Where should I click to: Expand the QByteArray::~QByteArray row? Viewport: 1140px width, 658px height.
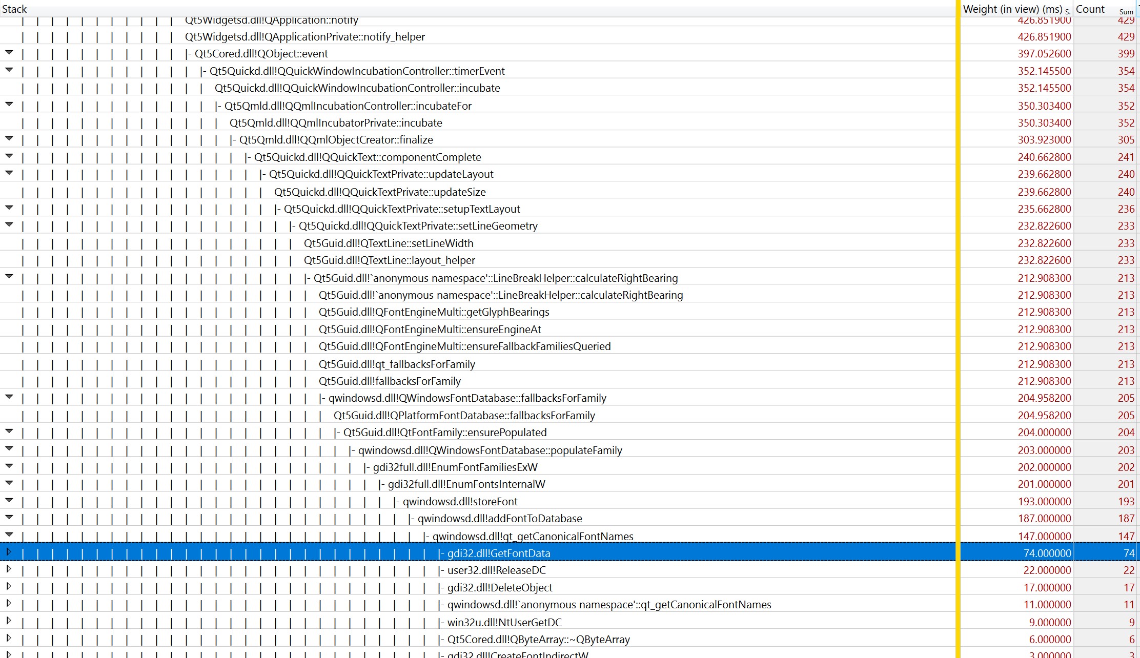[x=9, y=639]
